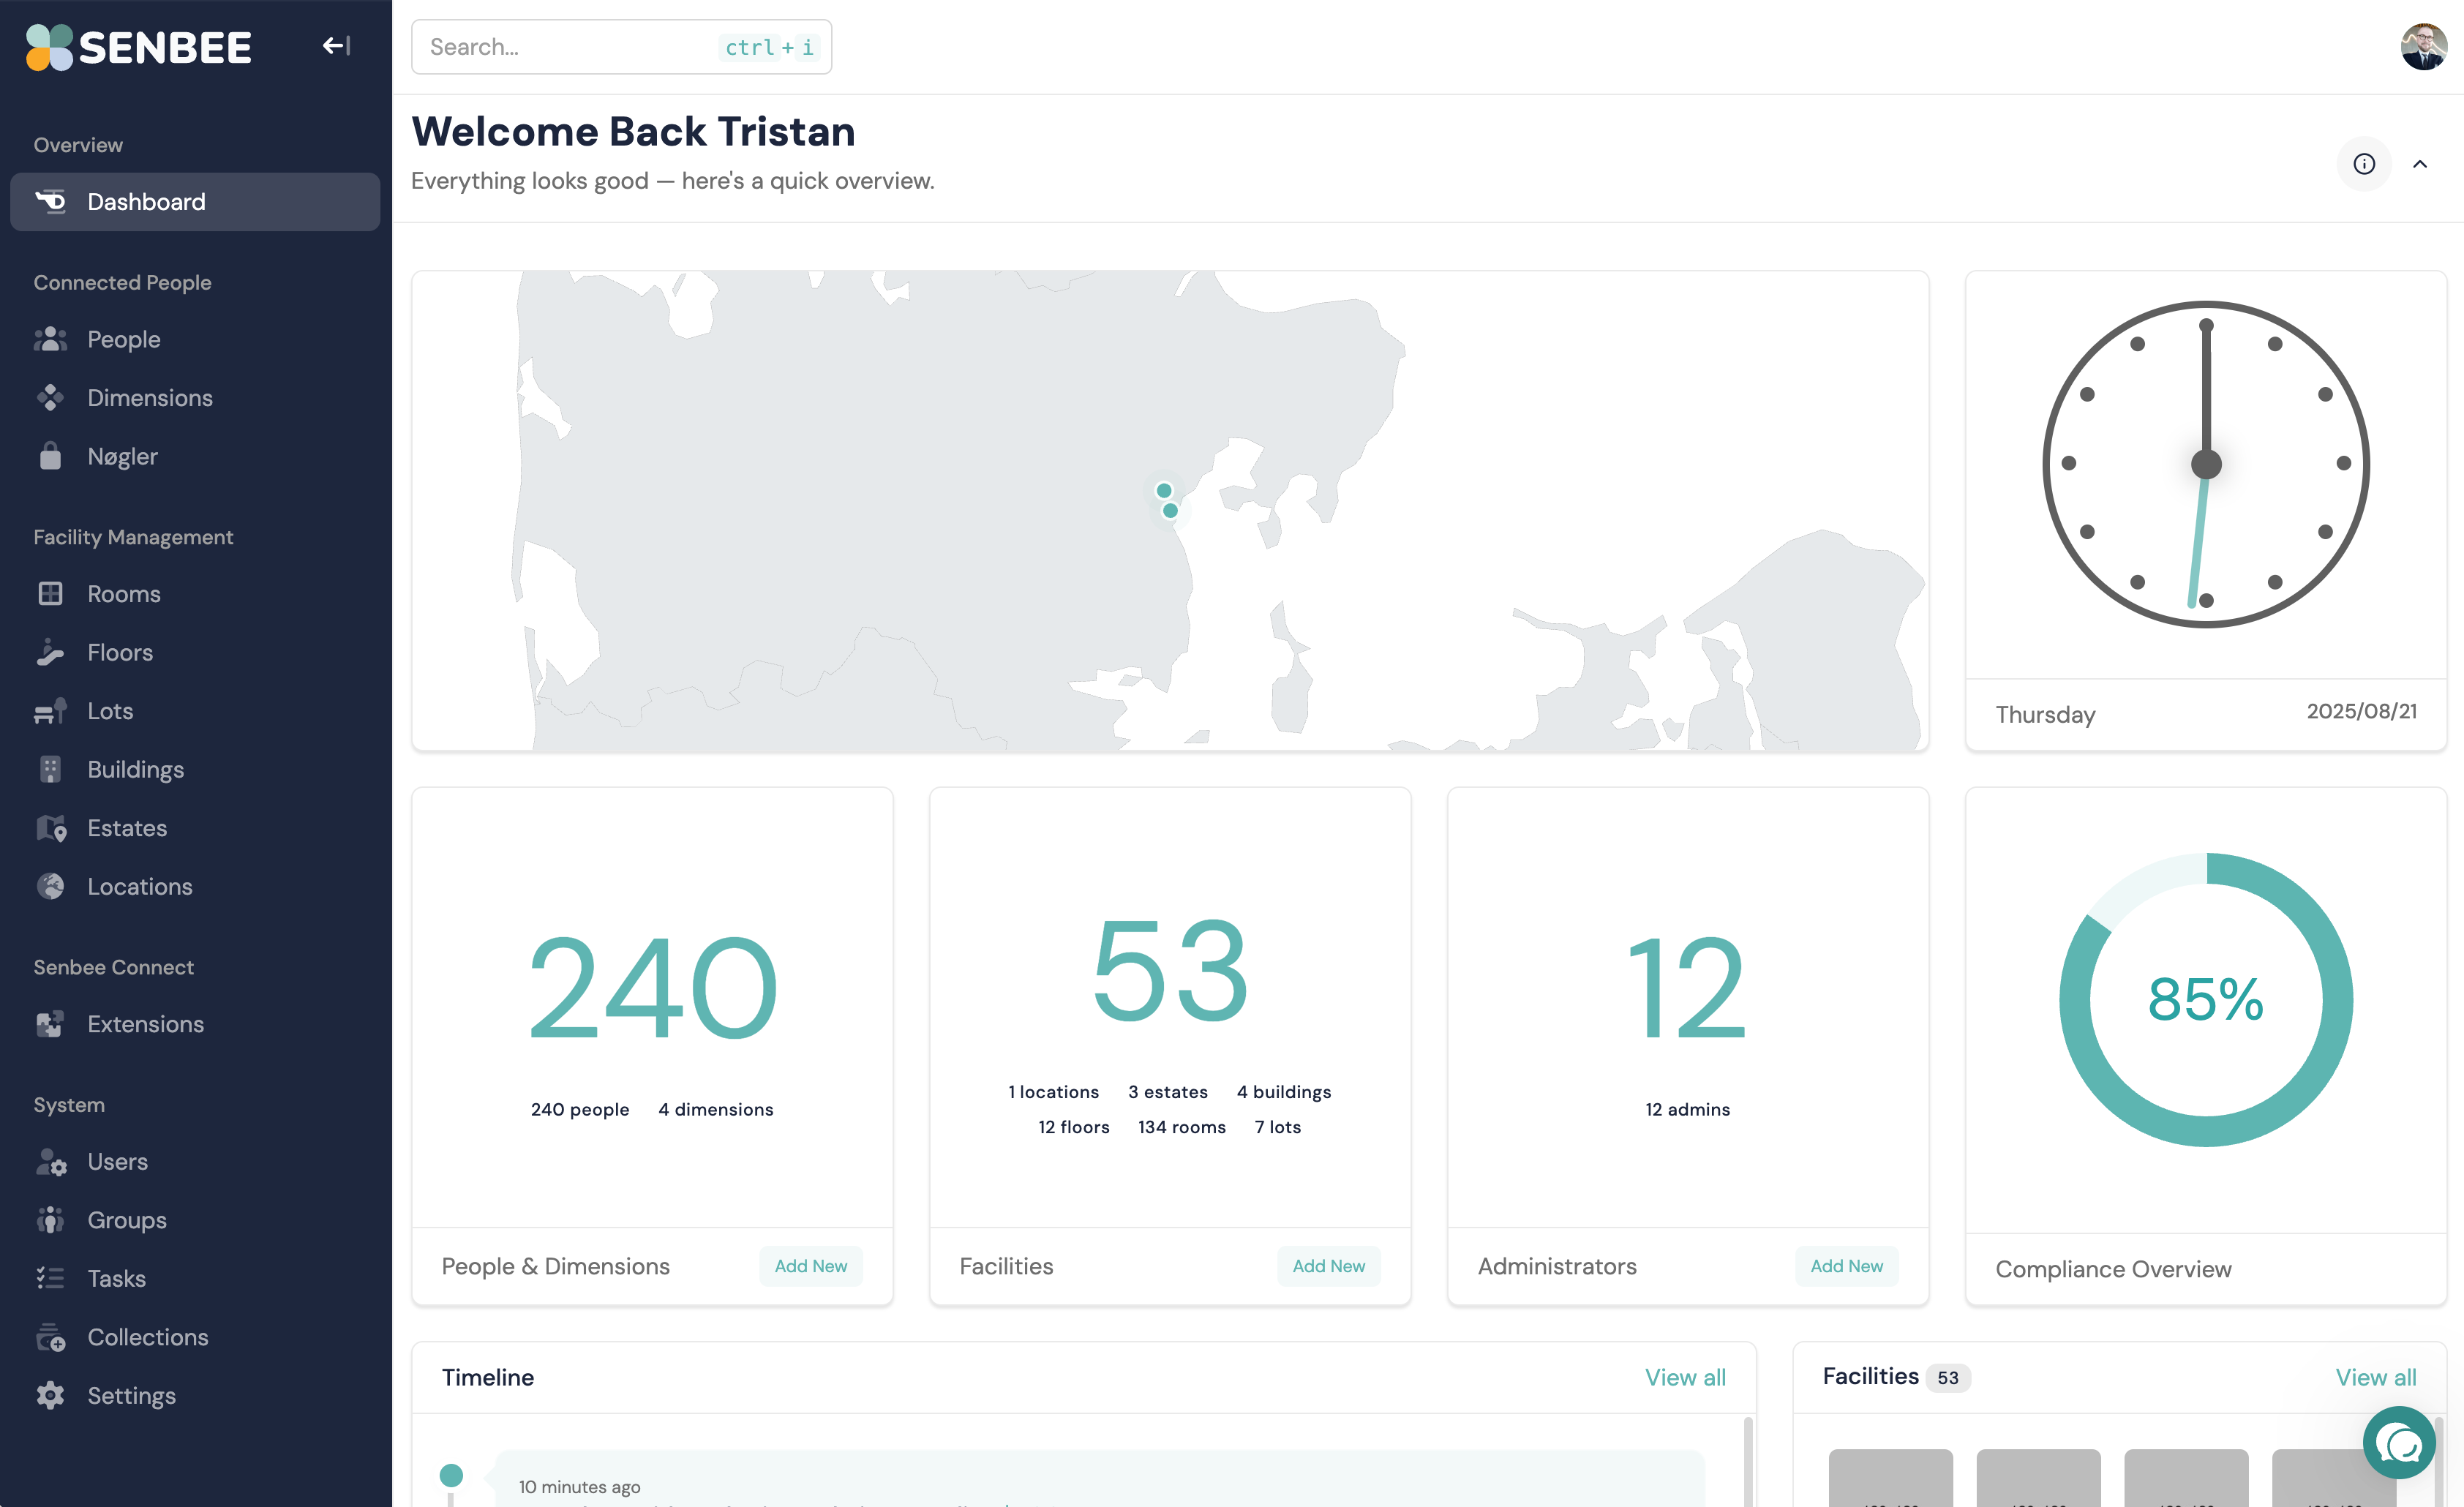Image resolution: width=2464 pixels, height=1507 pixels.
Task: Go to the Buildings page
Action: click(135, 770)
